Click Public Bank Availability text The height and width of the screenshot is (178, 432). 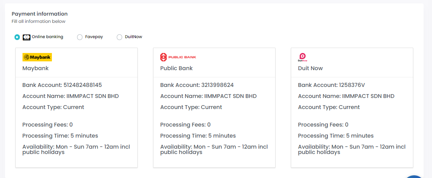coord(214,149)
